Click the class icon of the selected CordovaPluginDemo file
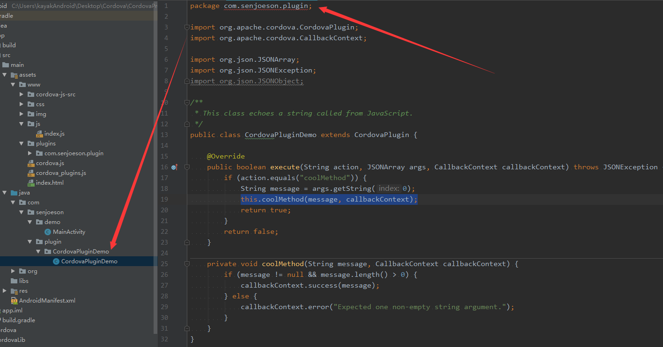 point(56,261)
